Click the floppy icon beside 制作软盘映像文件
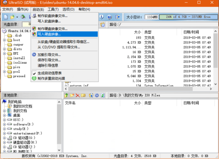This screenshot has height=159, width=219. click(x=34, y=16)
